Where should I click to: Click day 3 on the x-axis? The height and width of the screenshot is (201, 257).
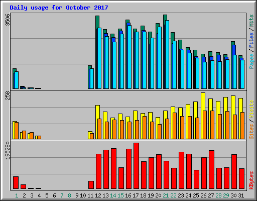coord(32,195)
